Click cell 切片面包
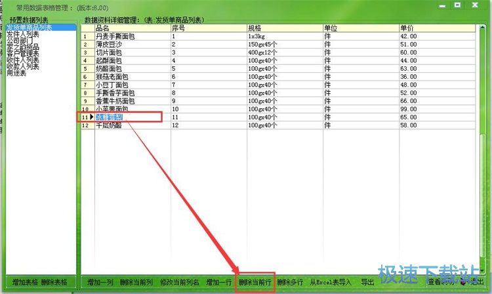Screen dimensions: 492x294 (x=133, y=52)
